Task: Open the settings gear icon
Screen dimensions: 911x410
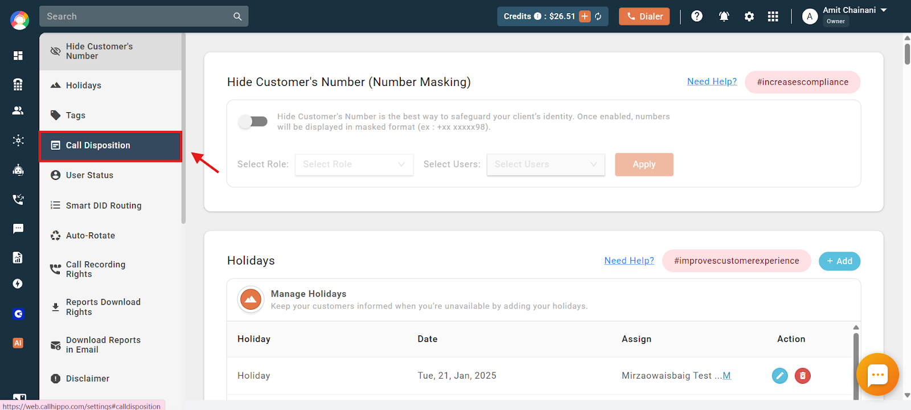Action: tap(749, 17)
